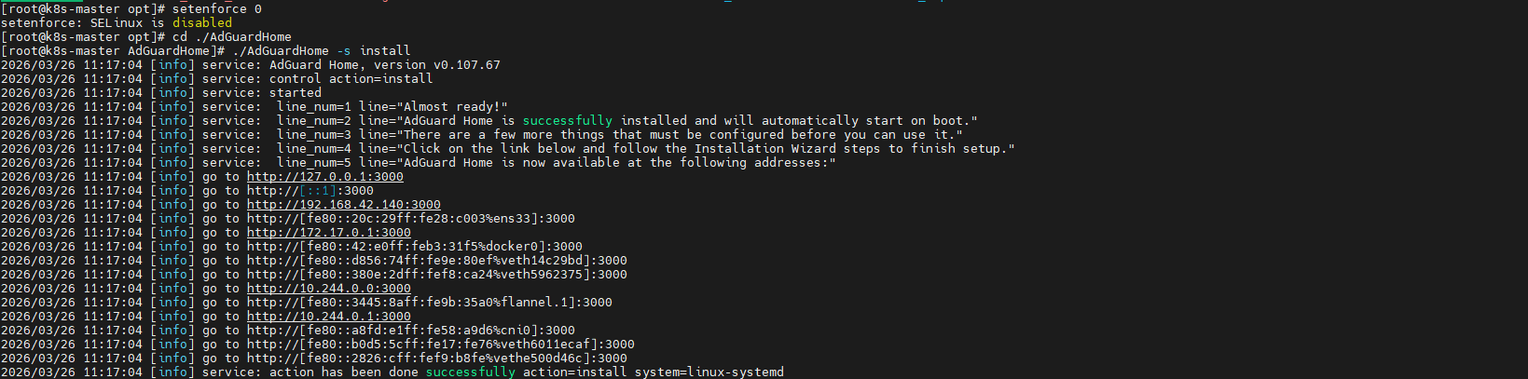Open the http://172.17.0.1:3000 link
Screen dimensions: 1528x379
click(328, 233)
